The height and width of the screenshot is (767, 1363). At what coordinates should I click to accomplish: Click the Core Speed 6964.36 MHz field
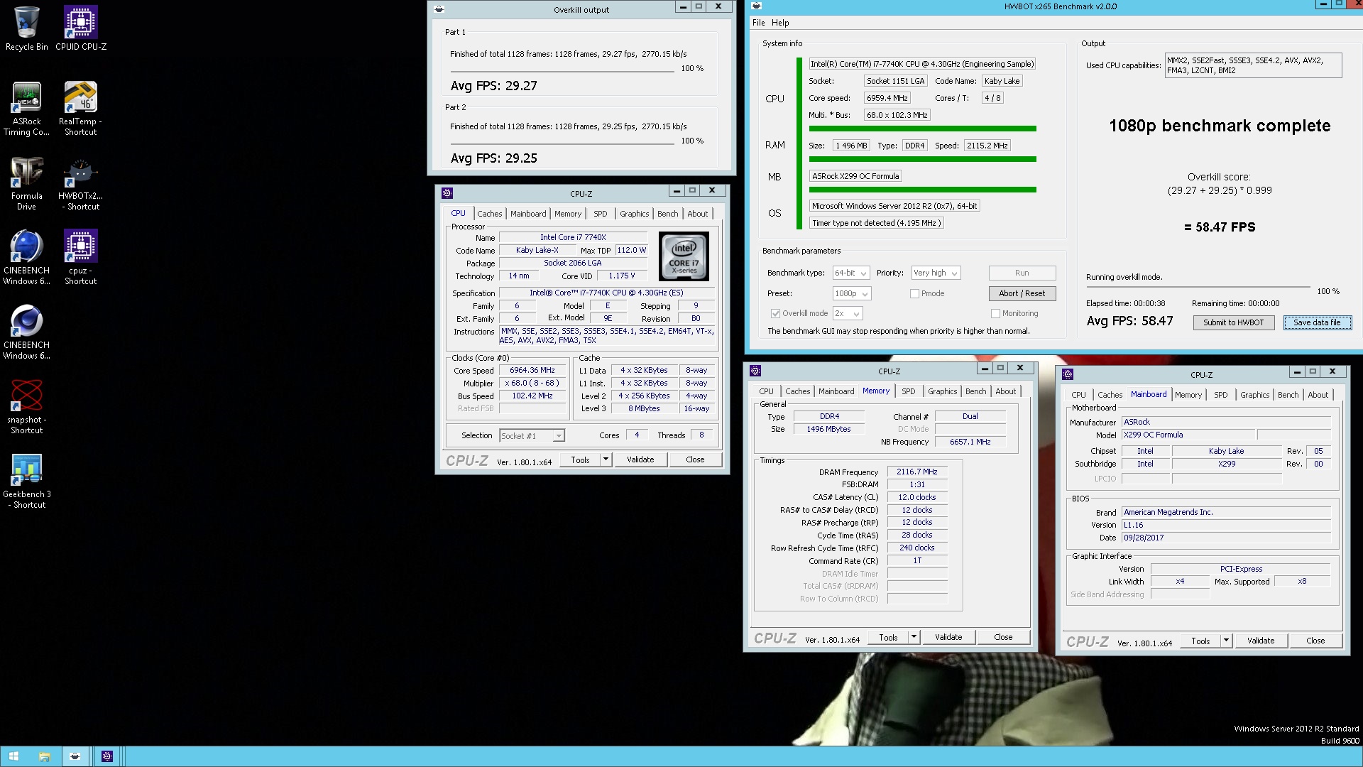[532, 370]
